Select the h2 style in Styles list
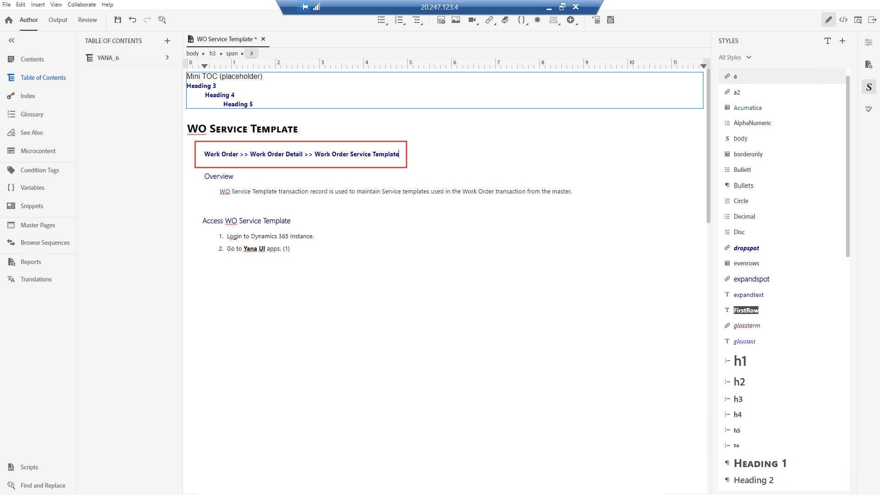Viewport: 880px width, 495px height. [x=739, y=381]
